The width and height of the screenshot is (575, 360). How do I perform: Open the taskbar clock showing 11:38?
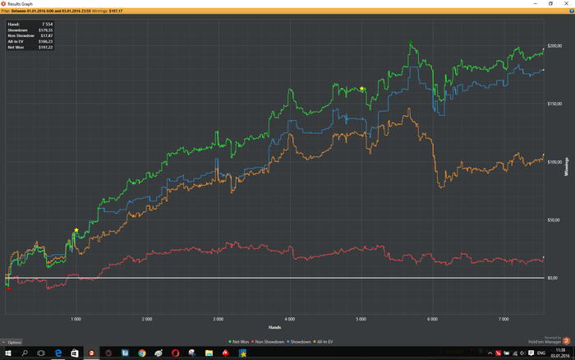[x=560, y=353]
